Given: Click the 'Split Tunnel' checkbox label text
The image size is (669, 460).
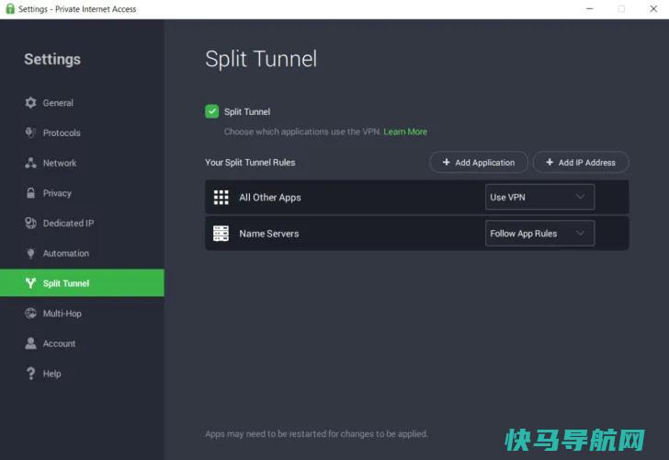Looking at the screenshot, I should 247,112.
